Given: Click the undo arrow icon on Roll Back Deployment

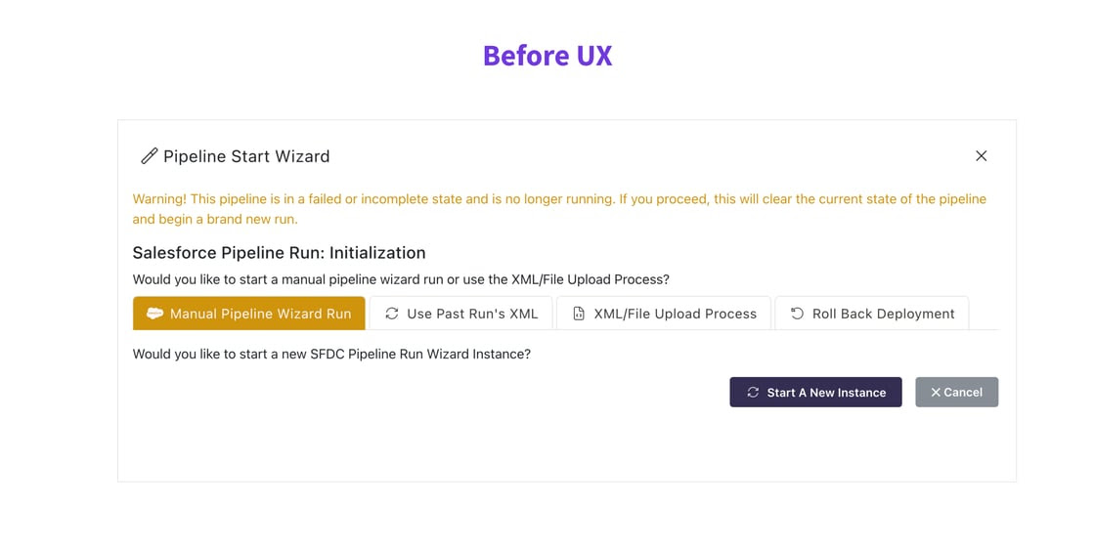Looking at the screenshot, I should click(x=797, y=314).
